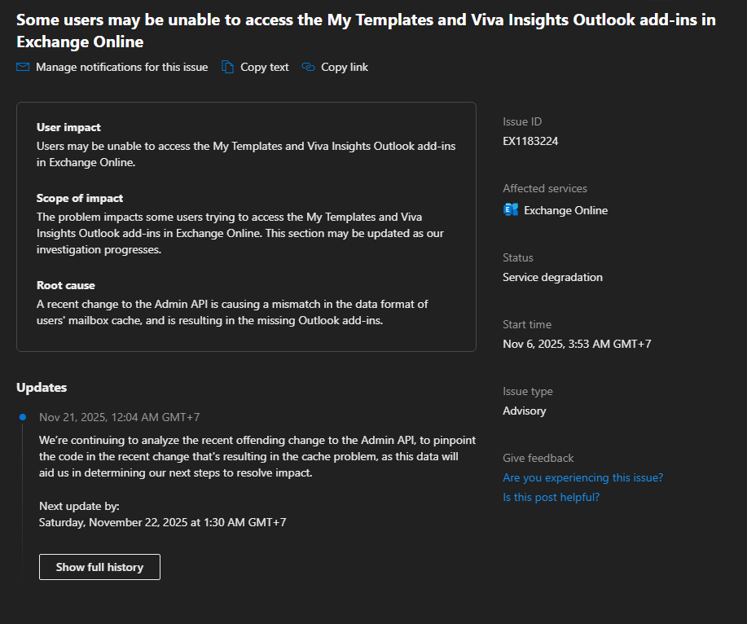Click the Root cause heading

pyautogui.click(x=66, y=285)
